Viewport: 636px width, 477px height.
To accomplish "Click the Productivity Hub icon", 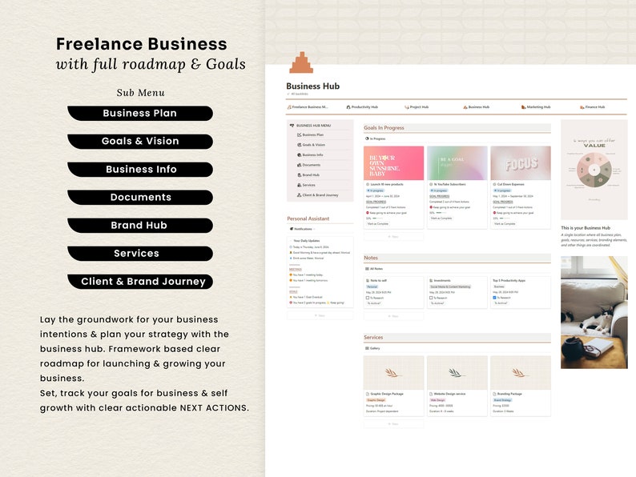I will coord(348,107).
